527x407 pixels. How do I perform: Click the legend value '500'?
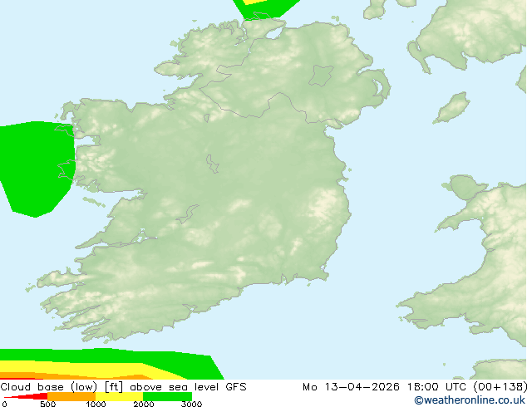(x=47, y=404)
